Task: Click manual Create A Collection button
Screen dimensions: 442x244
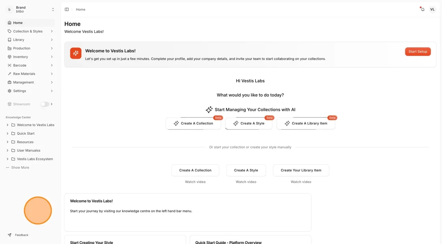Action: click(x=195, y=170)
